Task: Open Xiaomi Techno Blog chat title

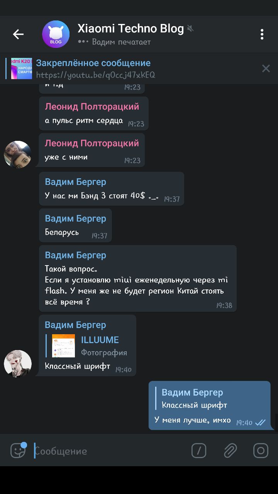Action: [131, 29]
